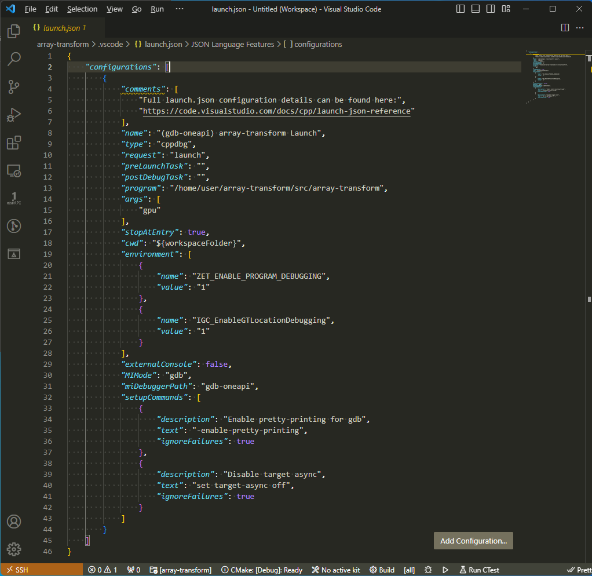Click the minimap code overview
The image size is (592, 576).
(x=550, y=75)
